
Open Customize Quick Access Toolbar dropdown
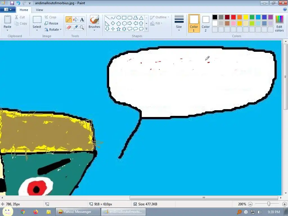click(30, 3)
